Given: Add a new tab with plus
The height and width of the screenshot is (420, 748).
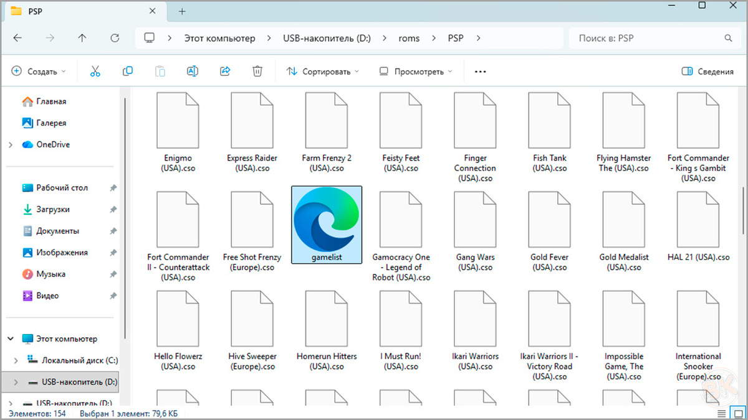Looking at the screenshot, I should click(x=182, y=11).
